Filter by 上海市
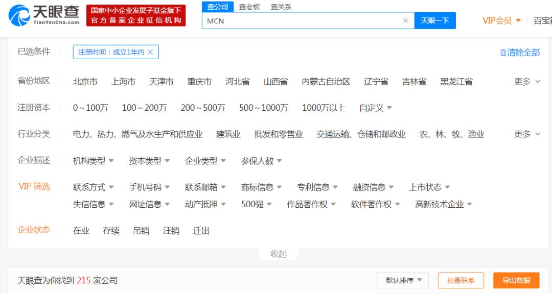552x294 pixels. point(123,82)
